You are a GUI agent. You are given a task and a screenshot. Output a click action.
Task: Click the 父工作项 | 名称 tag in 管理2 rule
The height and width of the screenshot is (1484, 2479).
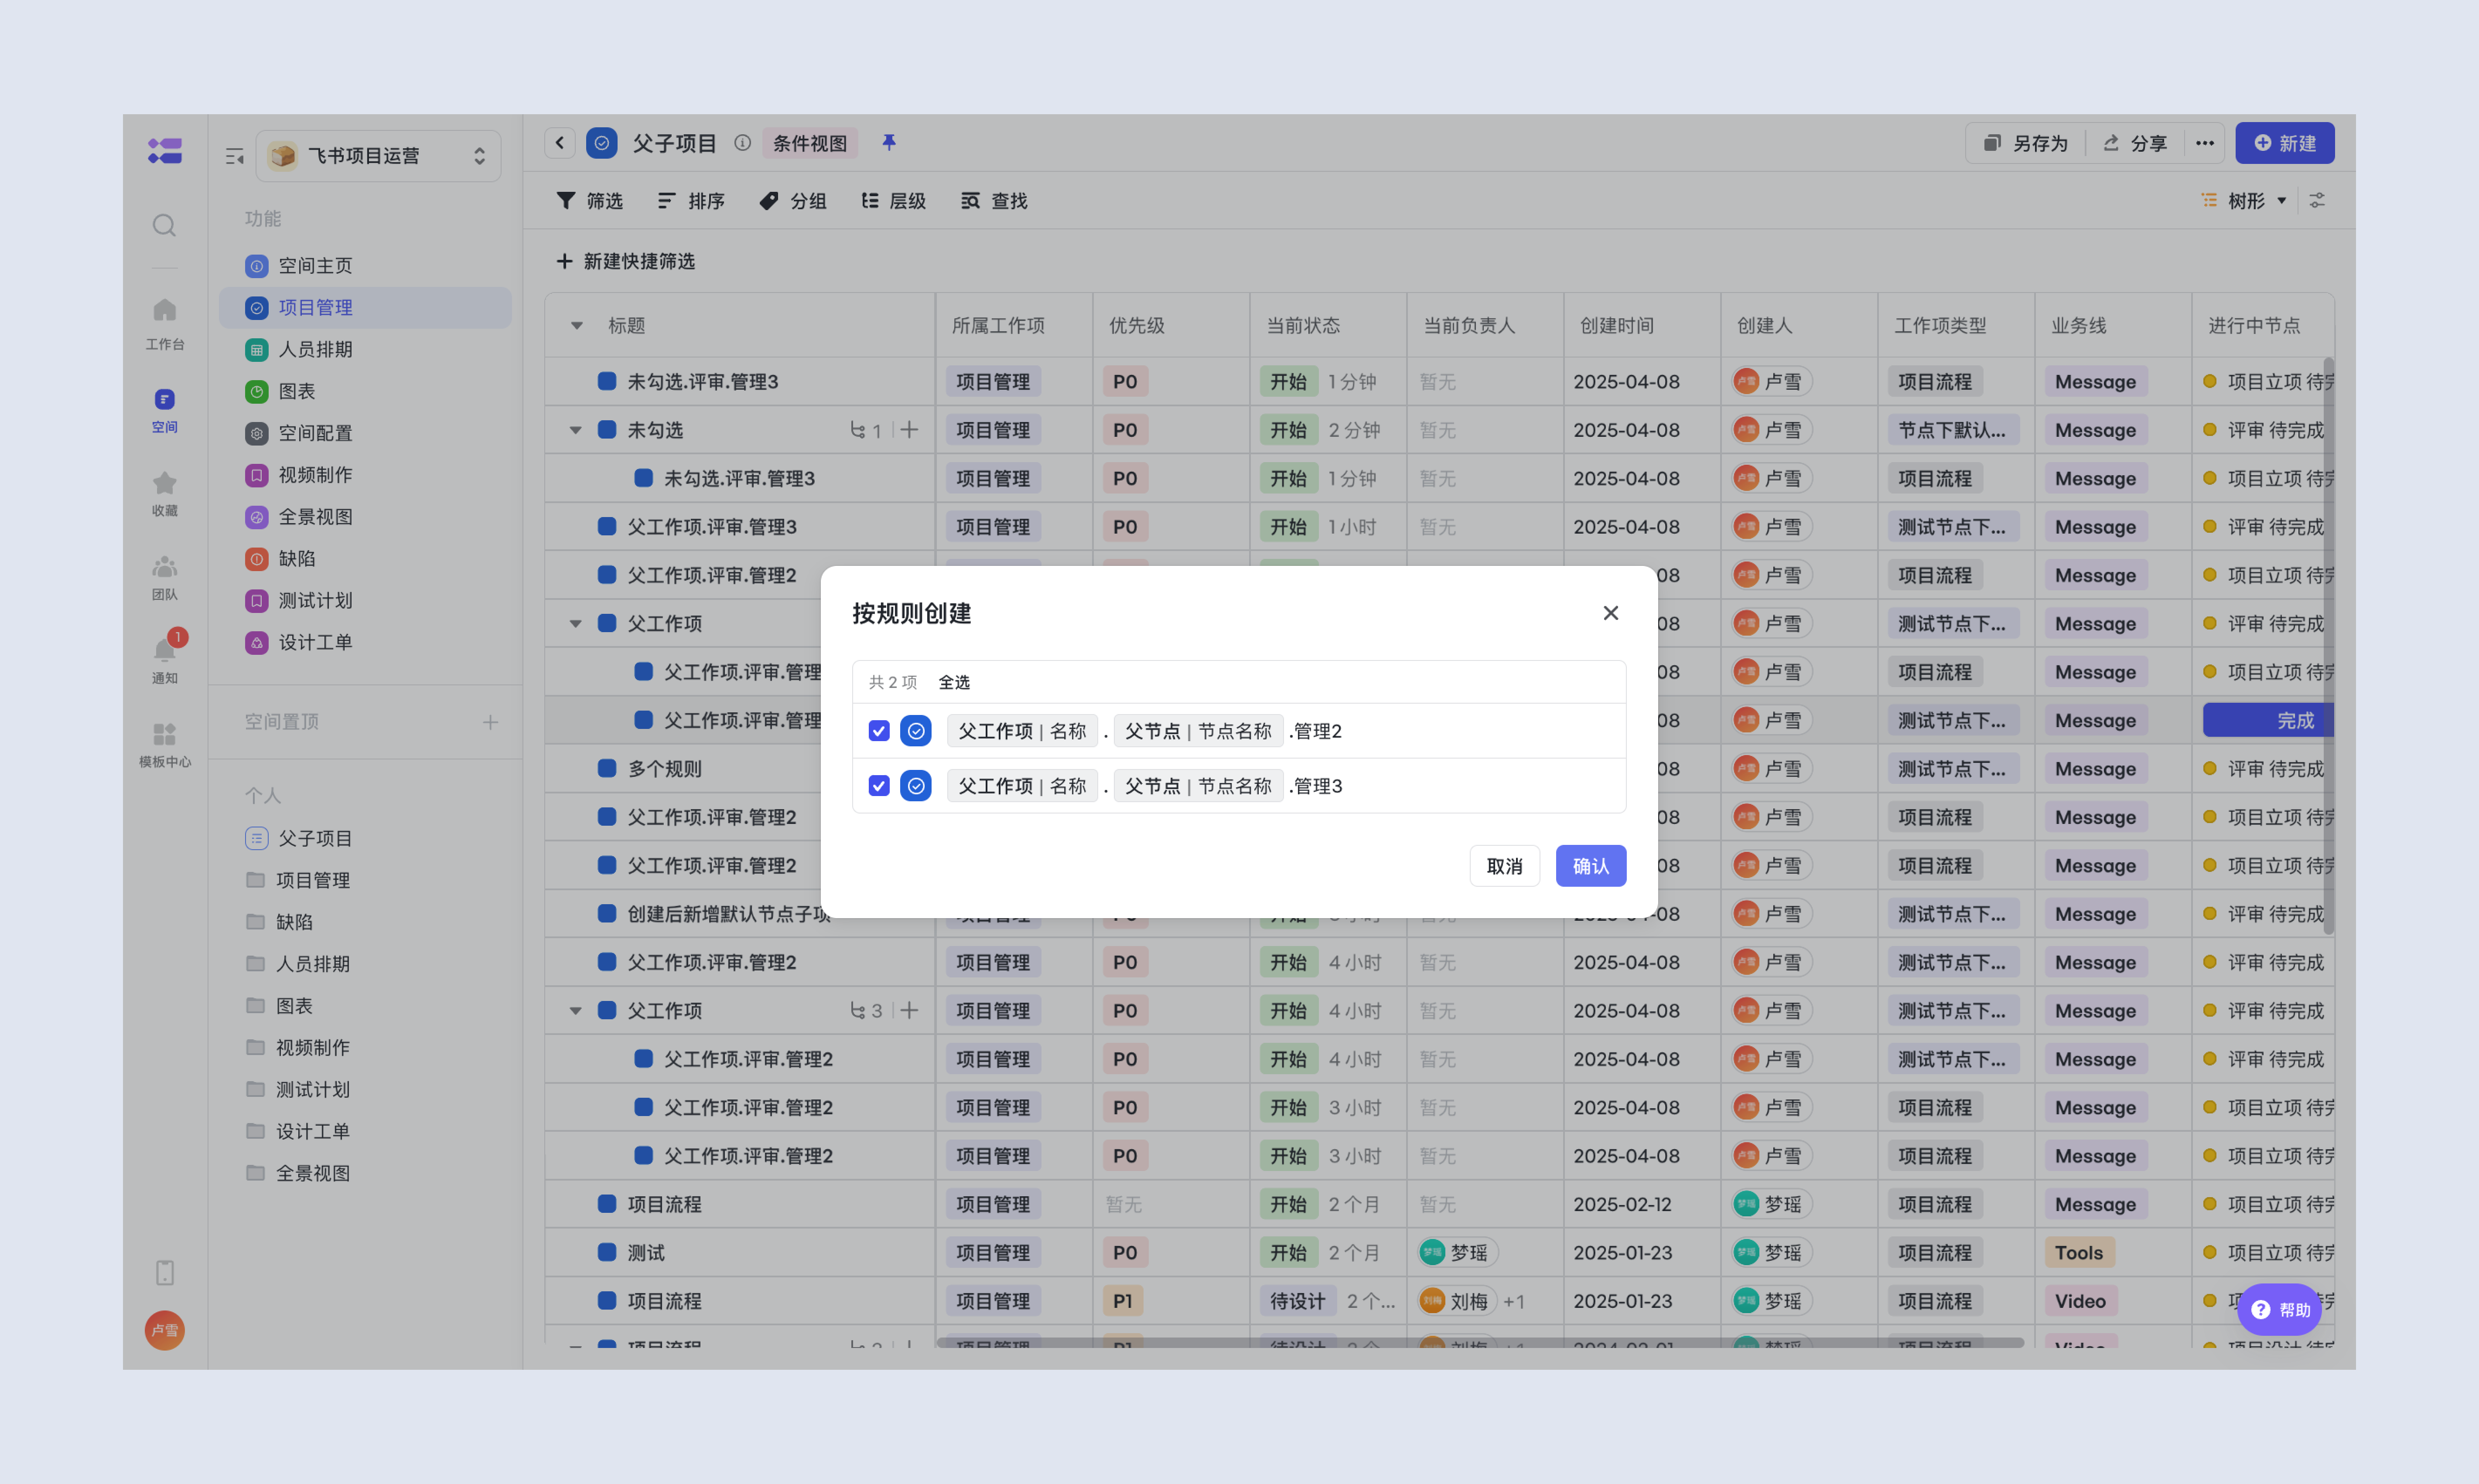pos(1021,731)
